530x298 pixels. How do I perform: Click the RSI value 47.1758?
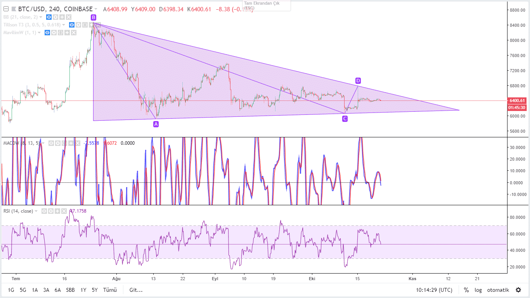pyautogui.click(x=78, y=211)
